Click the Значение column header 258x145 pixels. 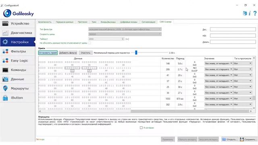coord(209,58)
